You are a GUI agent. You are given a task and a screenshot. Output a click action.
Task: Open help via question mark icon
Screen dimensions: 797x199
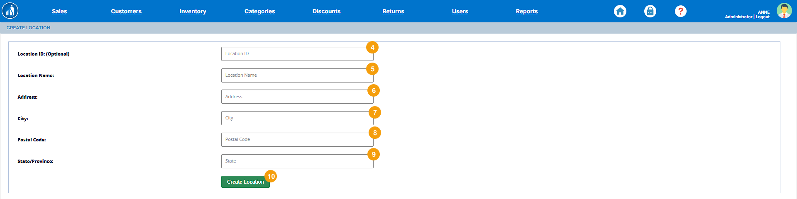(x=680, y=11)
